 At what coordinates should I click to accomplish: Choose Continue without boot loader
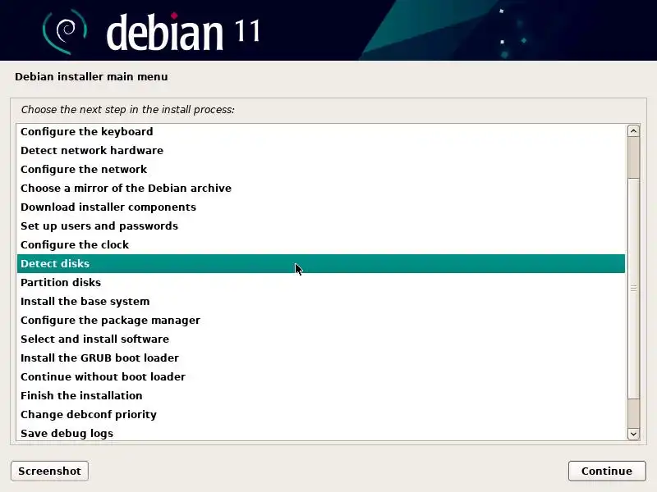(x=321, y=376)
